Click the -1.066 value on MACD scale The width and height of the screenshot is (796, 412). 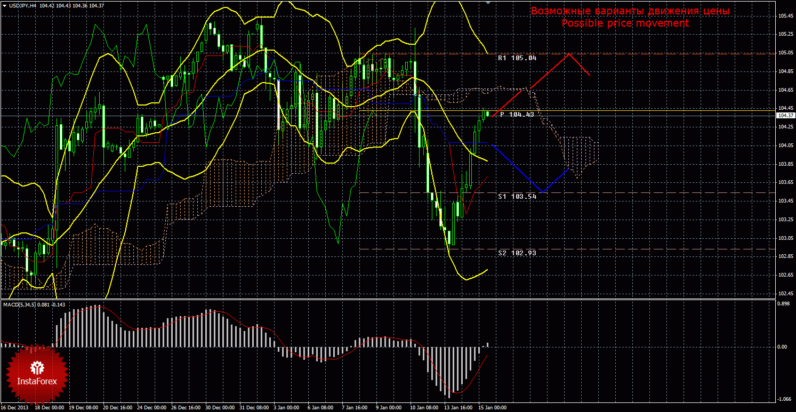coord(783,399)
